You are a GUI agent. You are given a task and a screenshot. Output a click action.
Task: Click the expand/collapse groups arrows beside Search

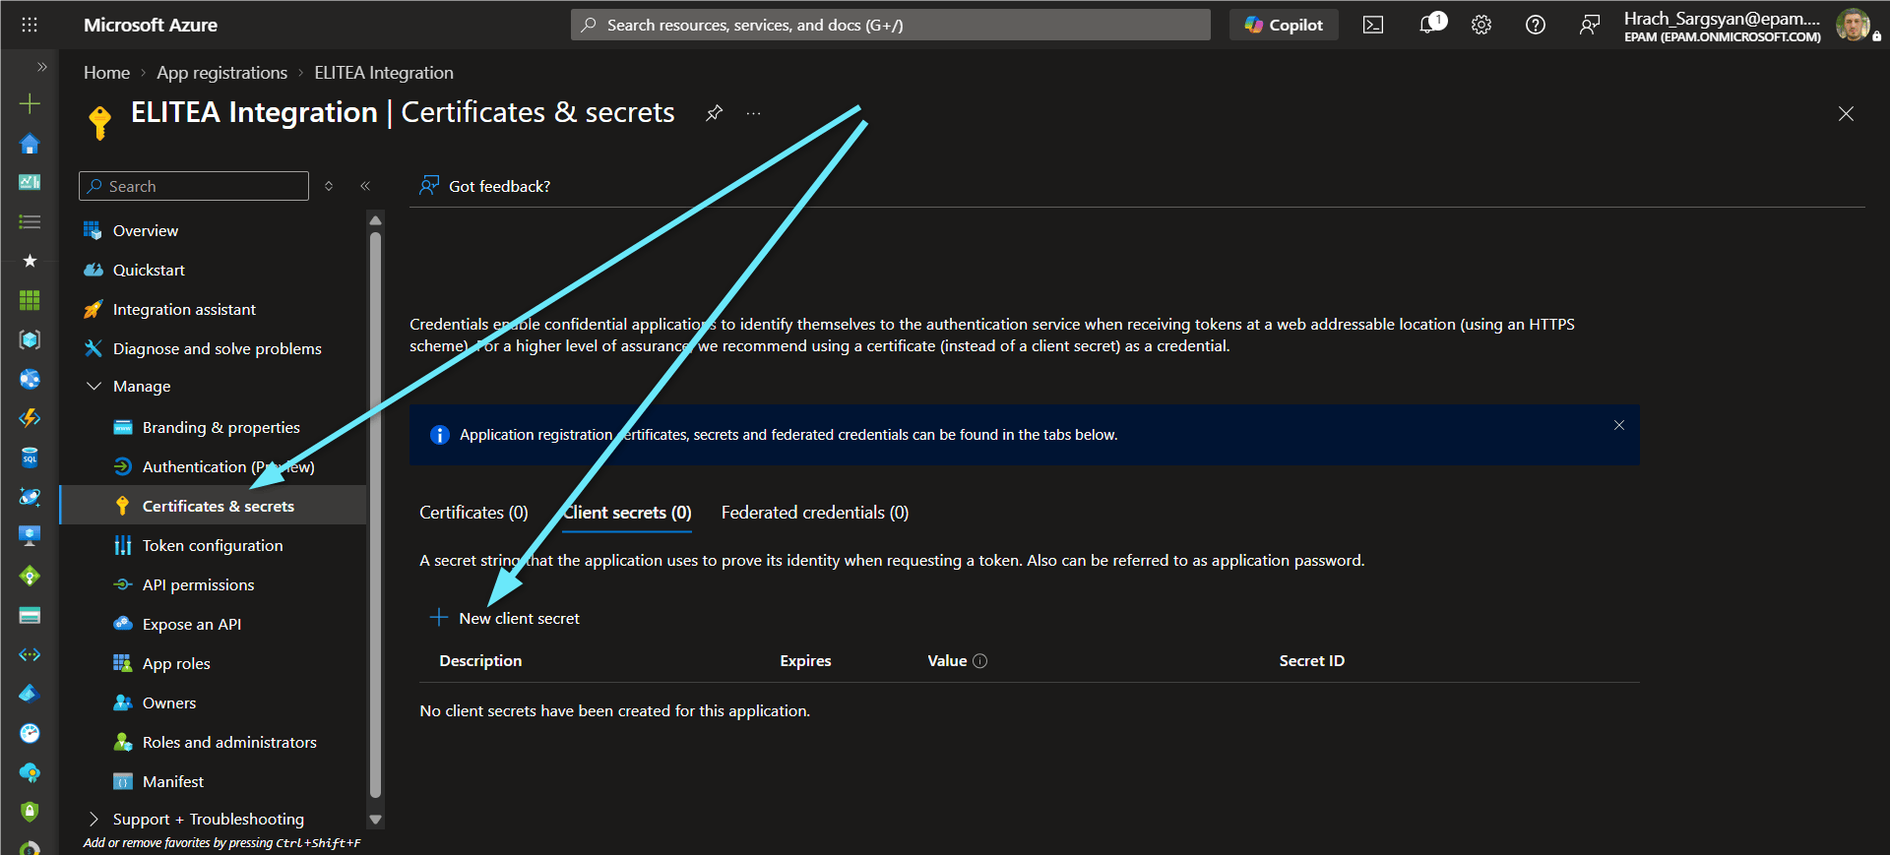click(x=329, y=186)
